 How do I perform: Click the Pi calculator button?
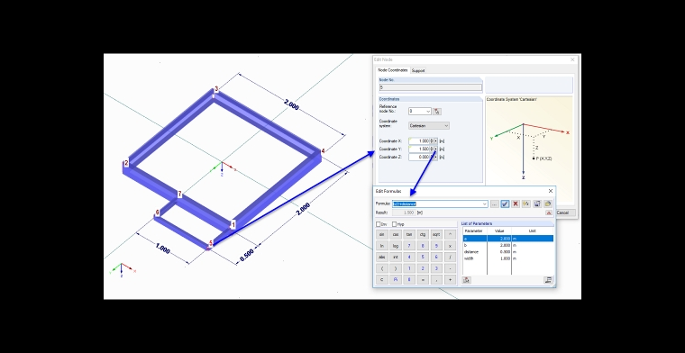tap(396, 280)
